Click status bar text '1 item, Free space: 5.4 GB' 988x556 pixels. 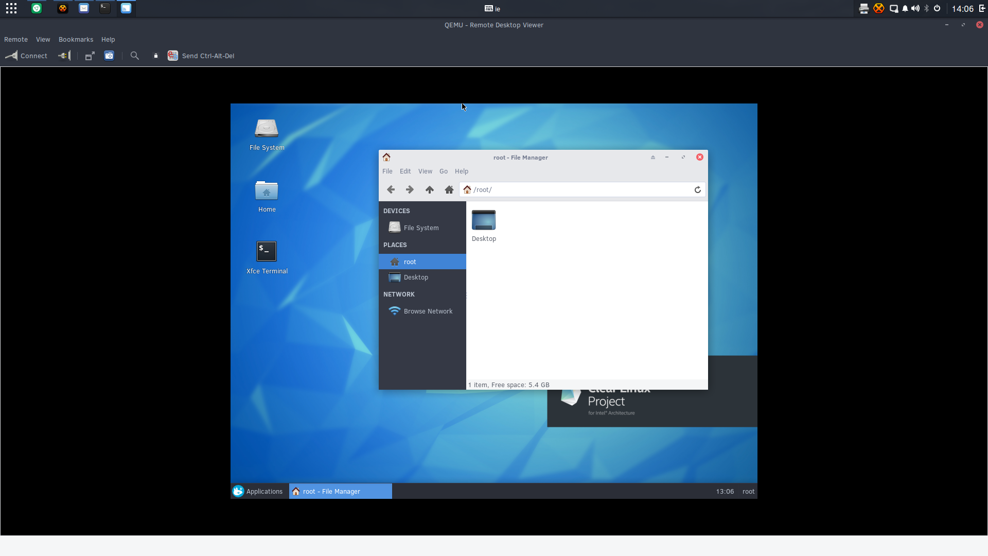click(508, 385)
